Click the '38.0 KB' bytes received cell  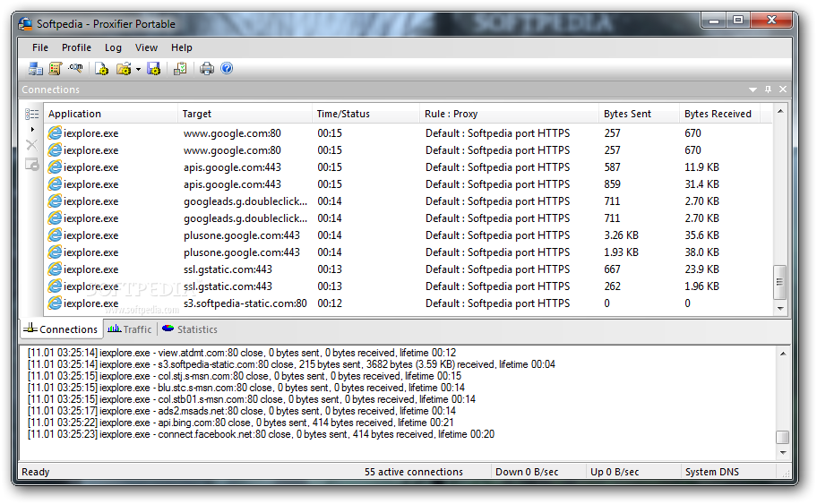click(701, 252)
